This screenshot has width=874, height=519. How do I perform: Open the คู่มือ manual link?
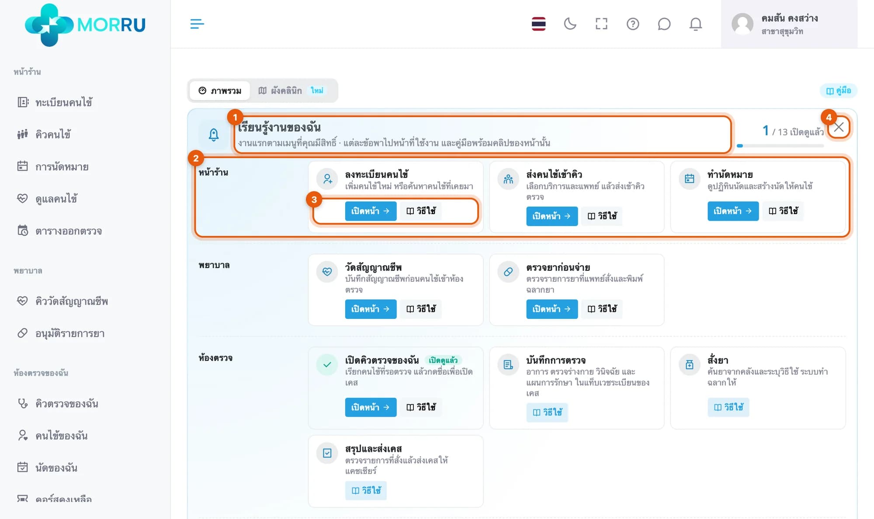tap(839, 90)
